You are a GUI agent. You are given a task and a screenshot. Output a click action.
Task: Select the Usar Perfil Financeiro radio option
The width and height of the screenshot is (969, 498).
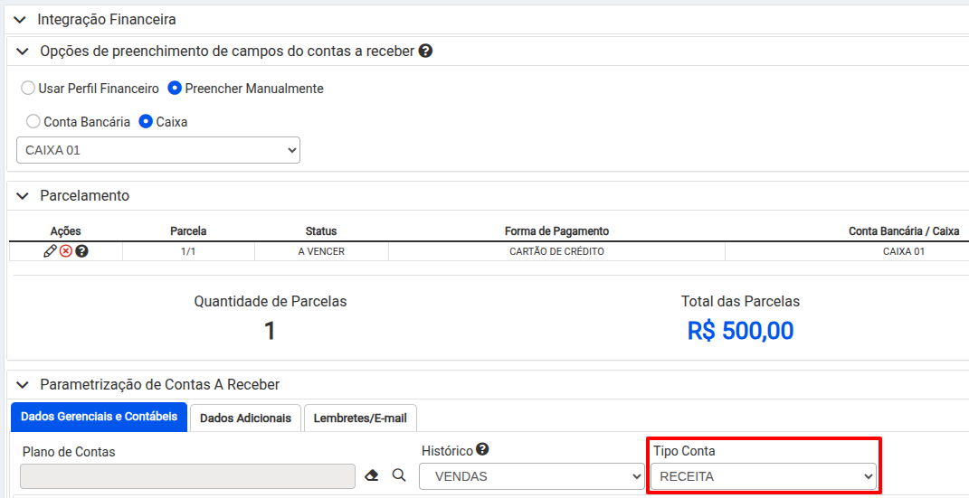click(x=28, y=89)
